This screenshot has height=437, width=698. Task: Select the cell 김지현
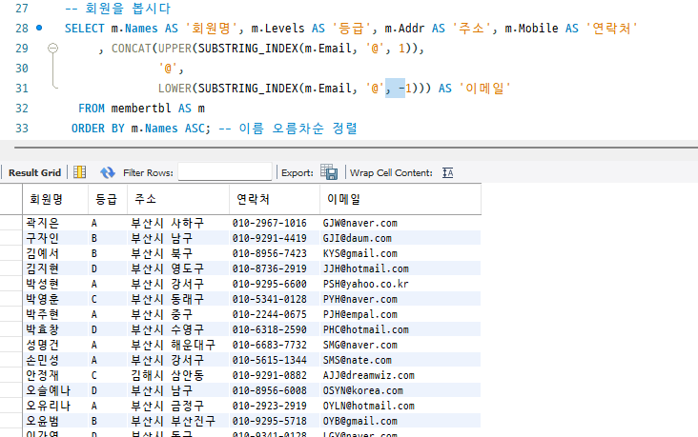point(55,268)
